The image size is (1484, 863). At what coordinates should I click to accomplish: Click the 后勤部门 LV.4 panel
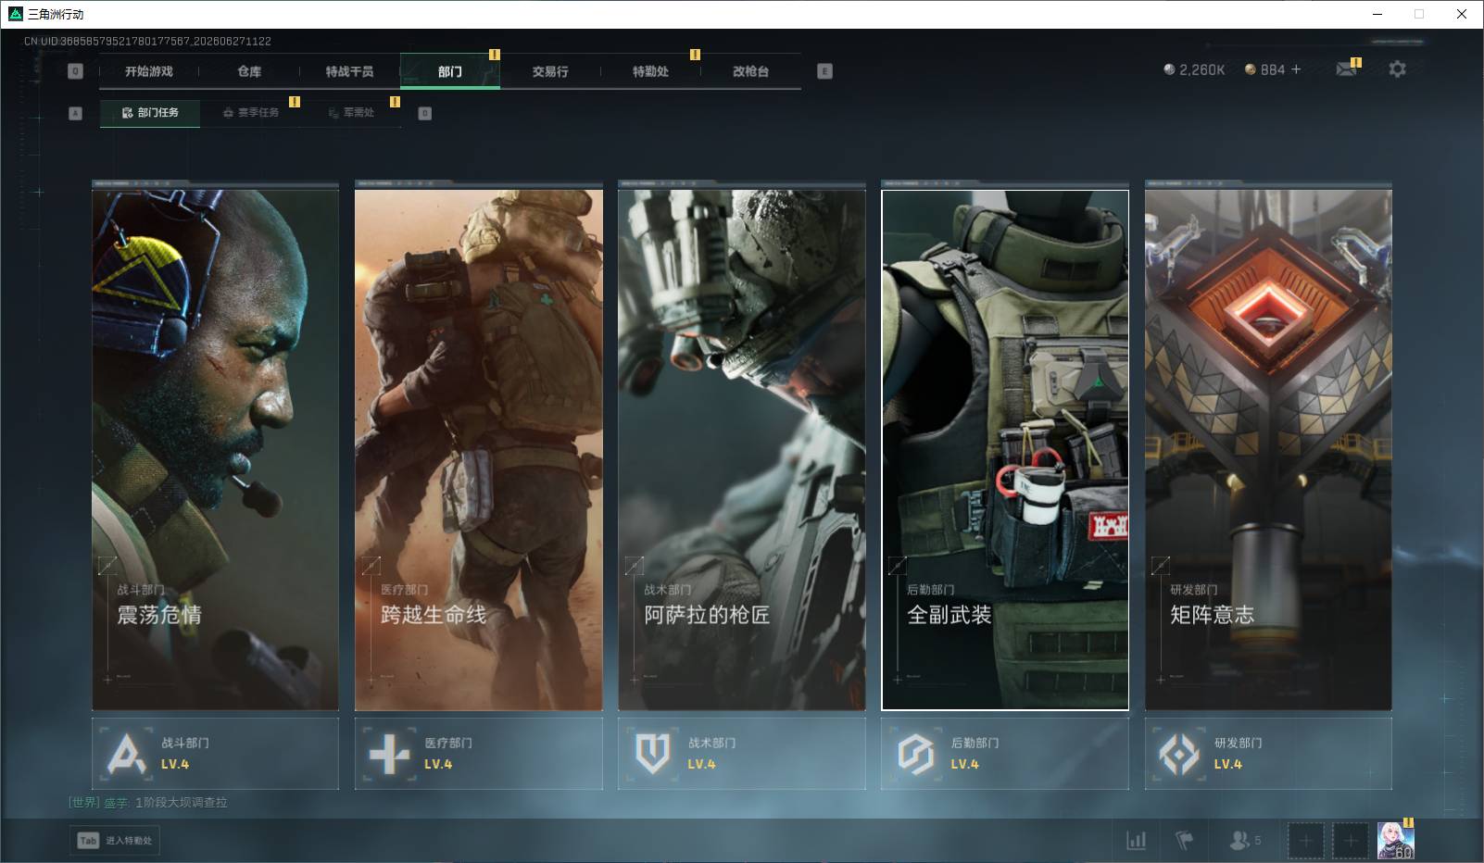[x=1005, y=754]
